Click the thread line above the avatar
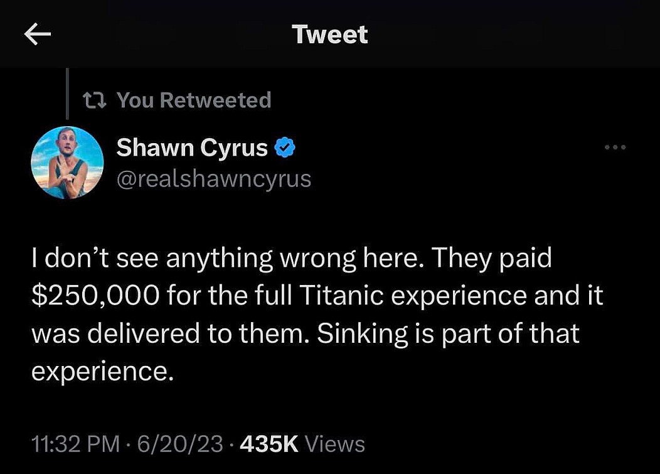 pos(67,93)
